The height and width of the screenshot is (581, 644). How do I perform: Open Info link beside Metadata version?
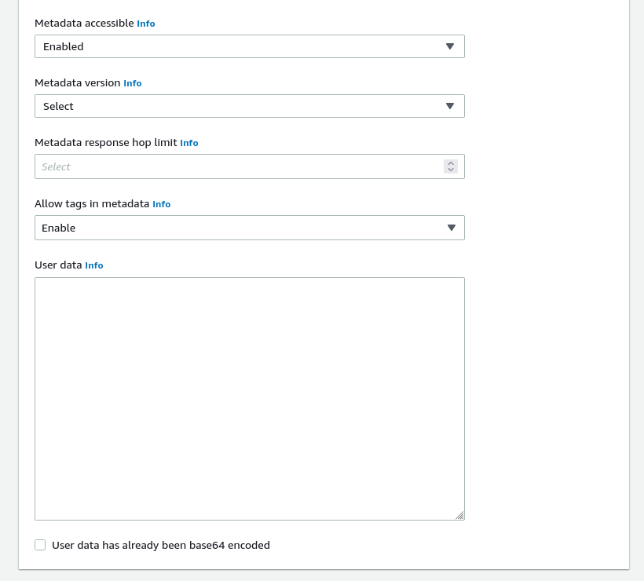click(x=133, y=83)
